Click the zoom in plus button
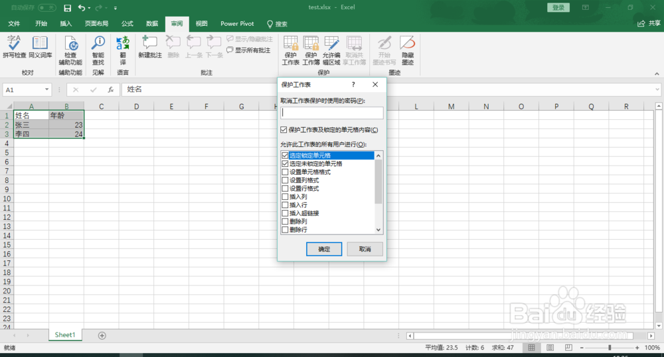The width and height of the screenshot is (664, 357). pos(637,347)
